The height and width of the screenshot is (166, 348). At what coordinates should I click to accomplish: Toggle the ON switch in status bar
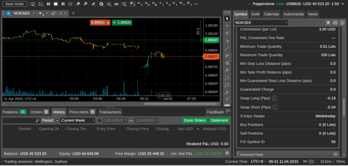click(x=311, y=161)
